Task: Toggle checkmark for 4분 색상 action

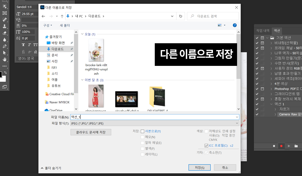Action: [x=257, y=84]
